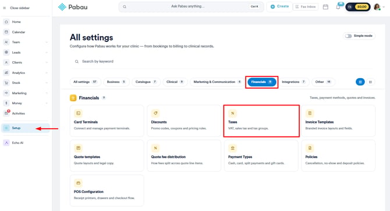Click the Close sidebar hamburger icon

5,8
